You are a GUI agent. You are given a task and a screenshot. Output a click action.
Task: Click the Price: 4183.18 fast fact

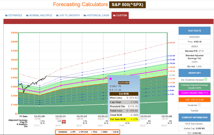[x=195, y=42]
